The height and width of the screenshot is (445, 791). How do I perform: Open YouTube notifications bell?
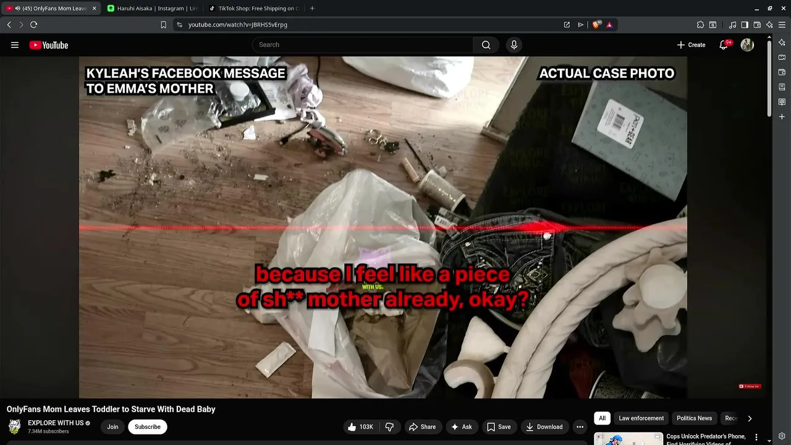point(724,44)
